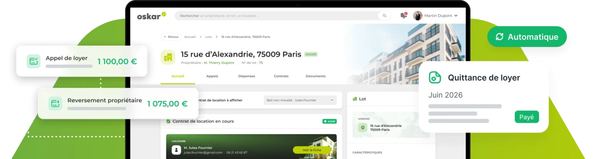Switch to the Dépenses tab
The height and width of the screenshot is (159, 596).
pyautogui.click(x=247, y=76)
